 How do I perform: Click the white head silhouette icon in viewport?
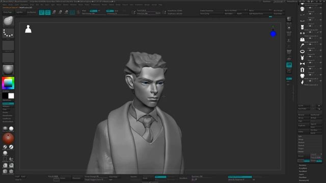(29, 29)
